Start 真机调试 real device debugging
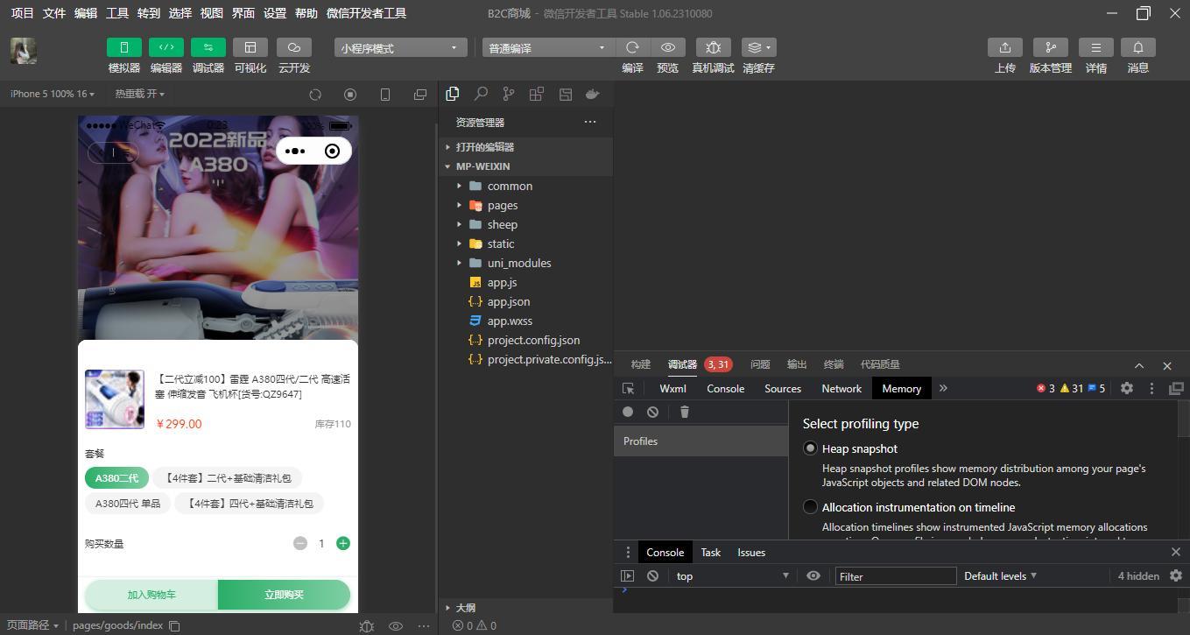 pyautogui.click(x=713, y=47)
